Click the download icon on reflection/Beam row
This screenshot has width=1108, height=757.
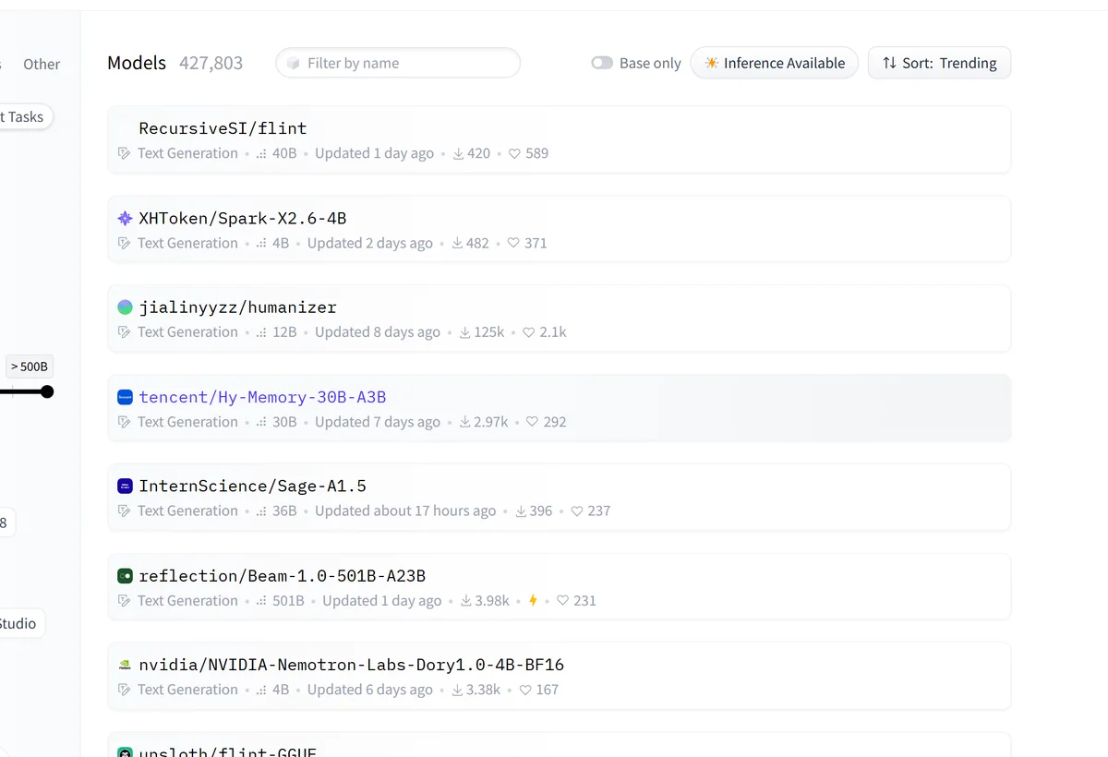465,601
